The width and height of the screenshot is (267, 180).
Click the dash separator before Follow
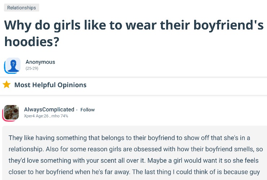(77, 110)
